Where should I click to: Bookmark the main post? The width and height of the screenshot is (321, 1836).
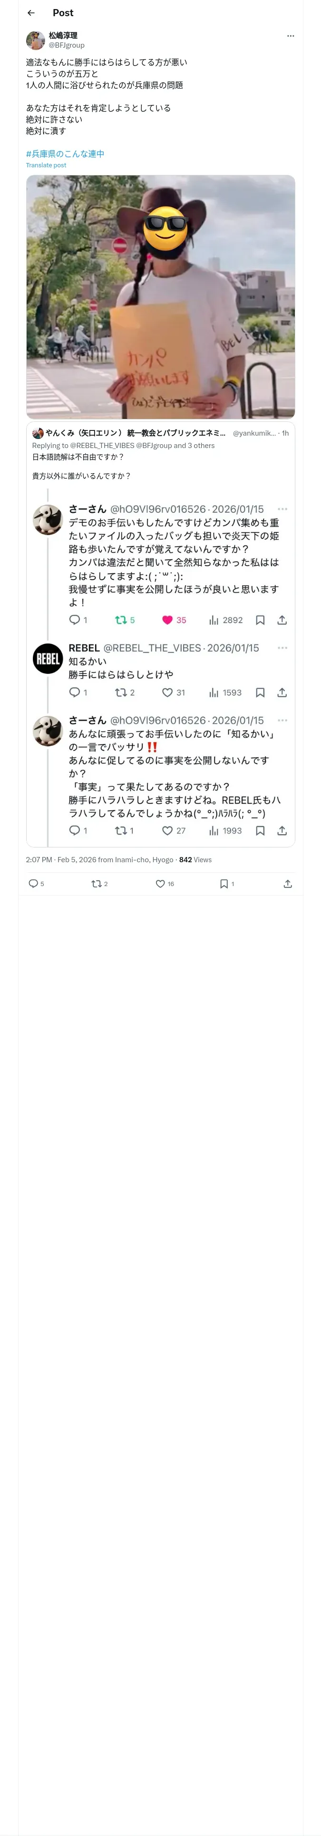tap(224, 884)
